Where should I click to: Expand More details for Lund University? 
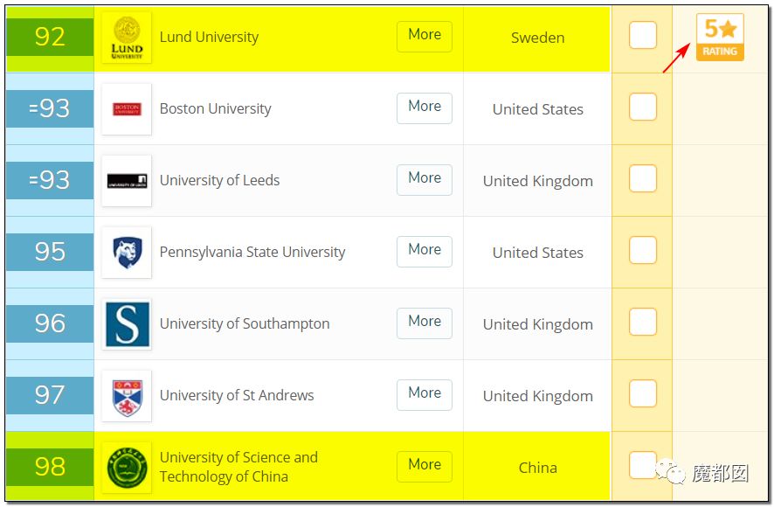click(425, 37)
